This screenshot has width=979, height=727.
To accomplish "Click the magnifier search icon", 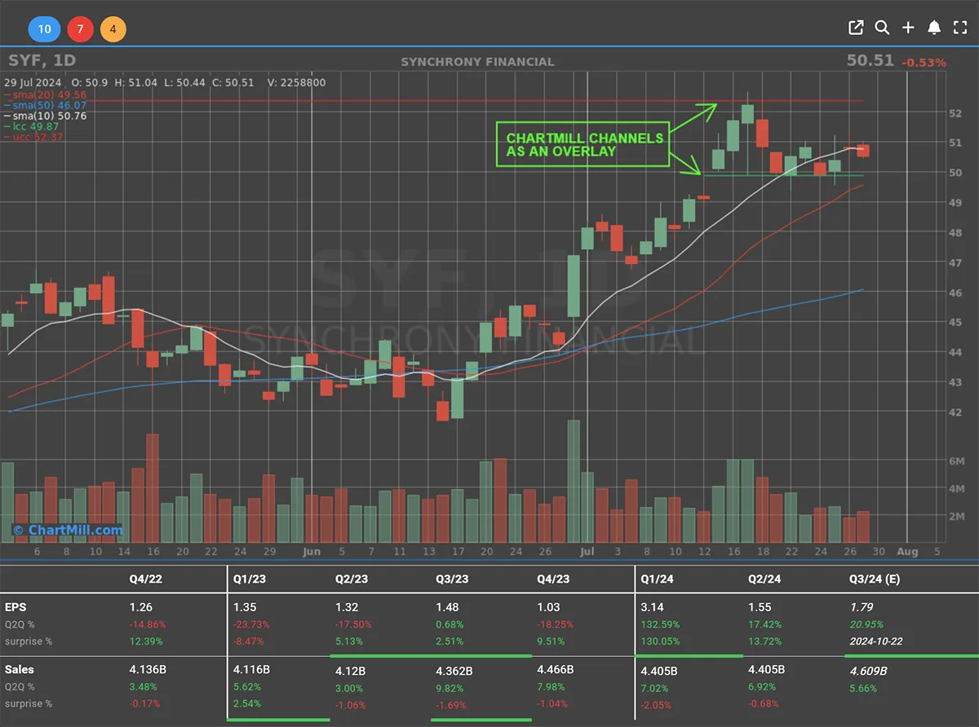I will pyautogui.click(x=882, y=28).
